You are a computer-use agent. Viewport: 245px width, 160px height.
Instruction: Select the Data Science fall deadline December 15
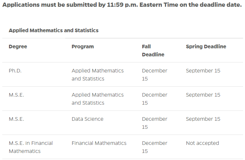click(x=154, y=123)
